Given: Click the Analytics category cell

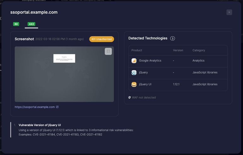Looking at the screenshot, I should pos(198,60).
